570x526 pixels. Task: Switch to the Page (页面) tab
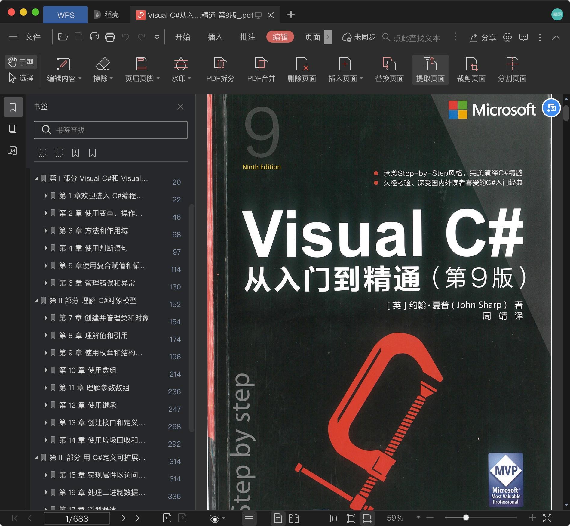pos(313,37)
